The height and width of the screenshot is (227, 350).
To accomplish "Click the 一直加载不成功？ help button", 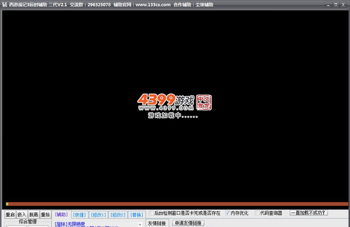I will 309,213.
